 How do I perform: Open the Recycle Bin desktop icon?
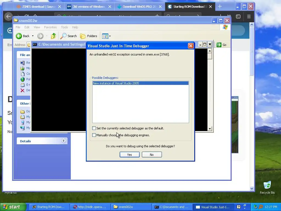(267, 187)
